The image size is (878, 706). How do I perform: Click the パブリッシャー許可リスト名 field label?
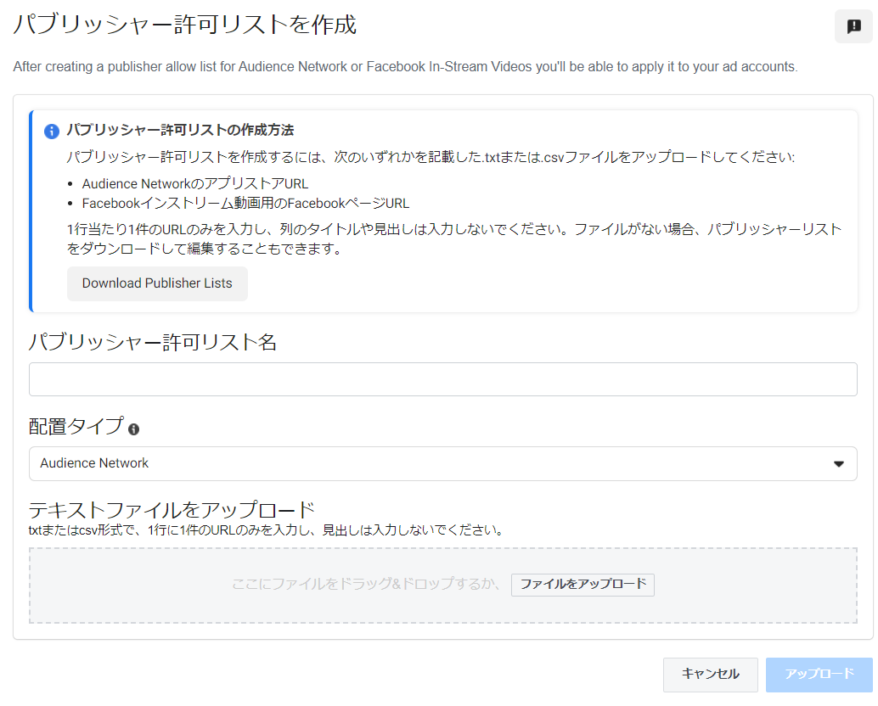(153, 342)
